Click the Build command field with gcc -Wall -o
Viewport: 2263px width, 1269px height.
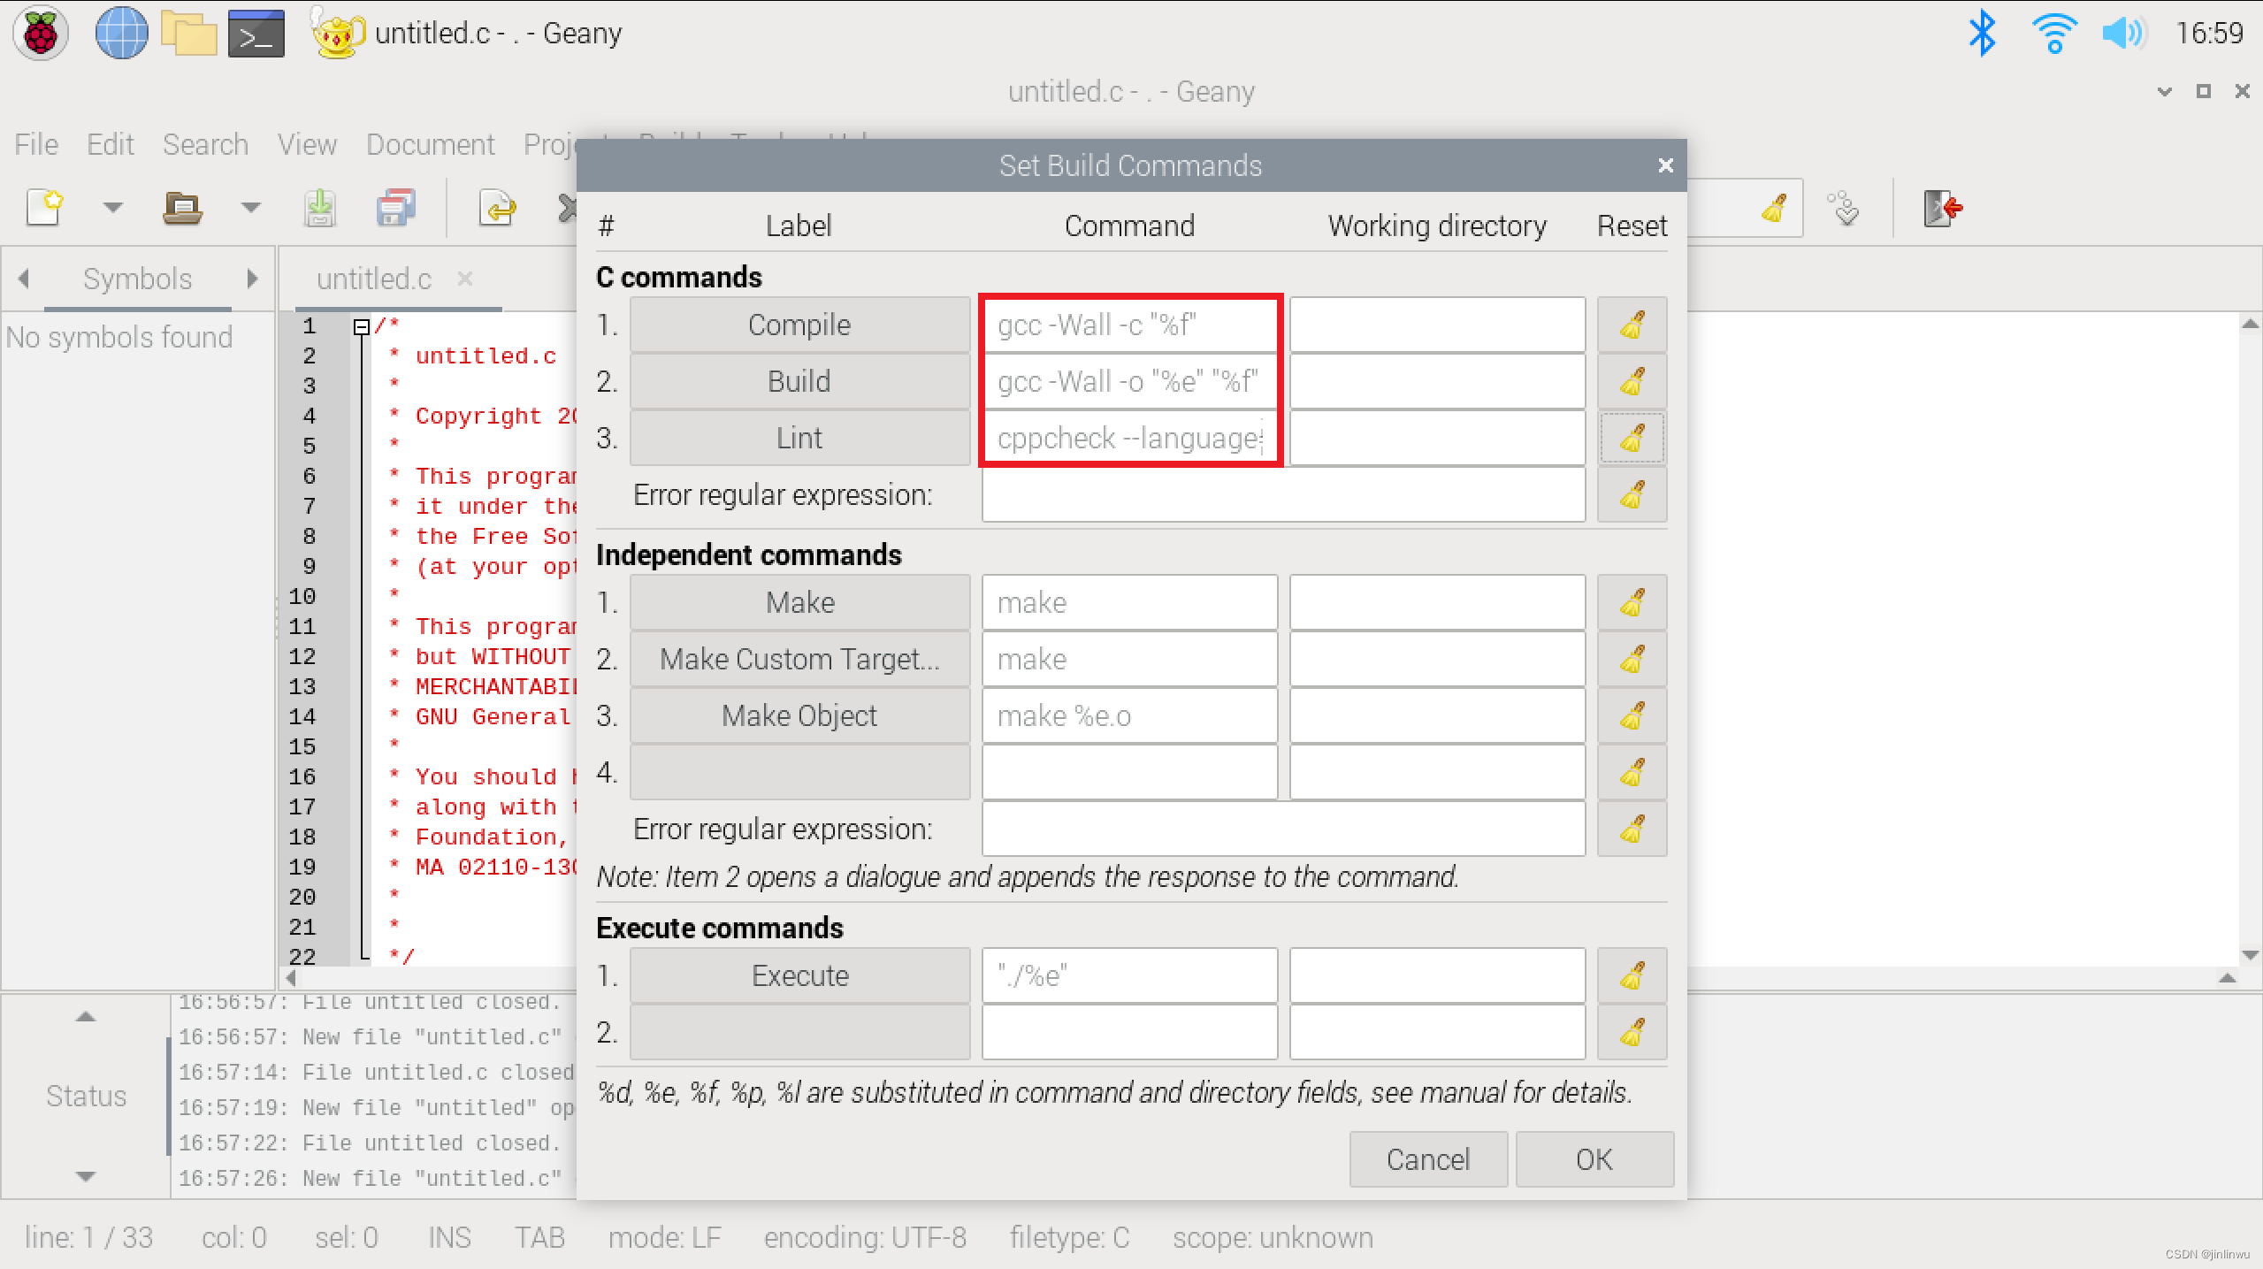click(x=1129, y=381)
